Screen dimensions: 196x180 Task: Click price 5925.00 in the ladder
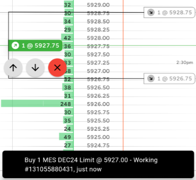click(x=98, y=137)
